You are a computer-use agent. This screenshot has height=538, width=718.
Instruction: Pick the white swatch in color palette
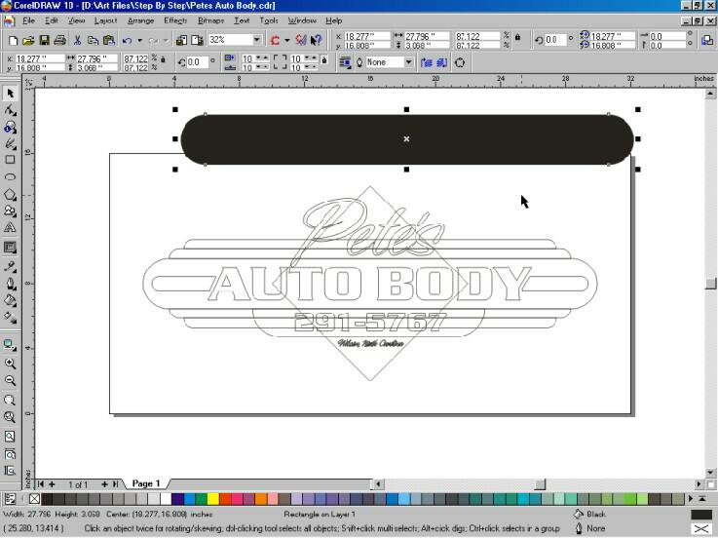[166, 499]
